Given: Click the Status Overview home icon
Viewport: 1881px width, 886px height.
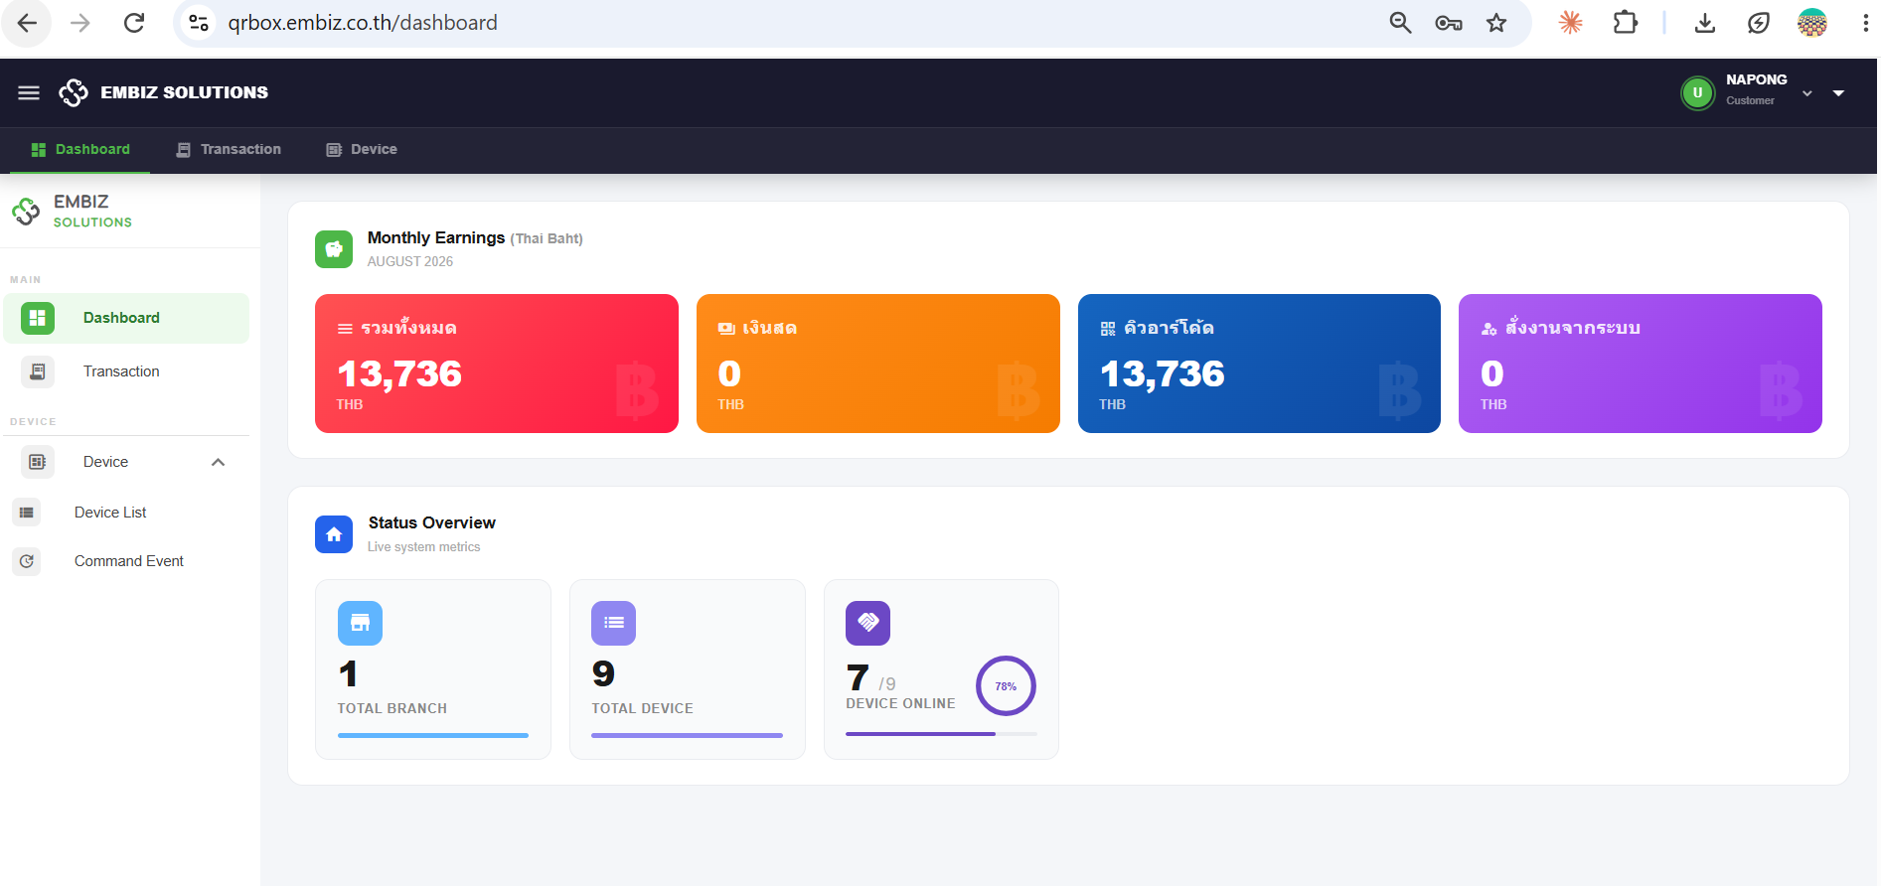Looking at the screenshot, I should coord(334,534).
